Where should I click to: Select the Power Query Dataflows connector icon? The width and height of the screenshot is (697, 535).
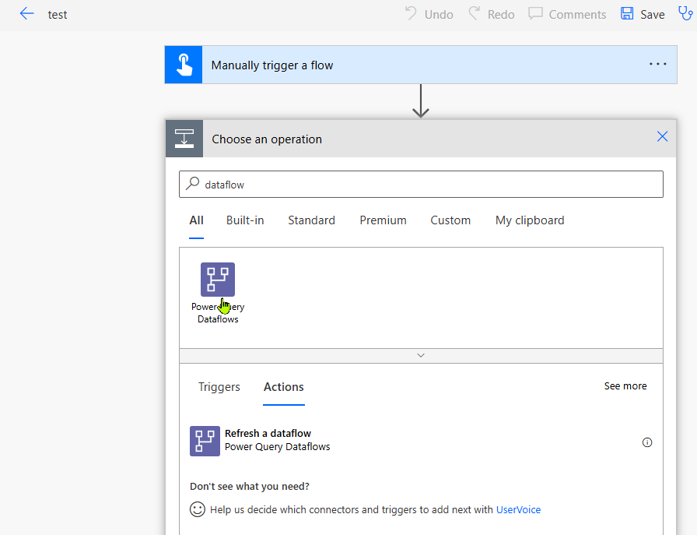218,280
